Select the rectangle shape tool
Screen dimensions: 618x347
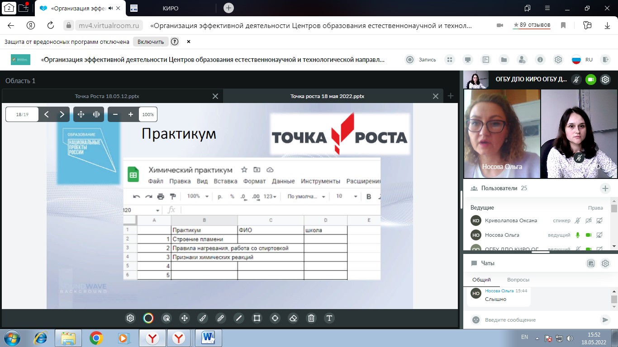pos(257,318)
